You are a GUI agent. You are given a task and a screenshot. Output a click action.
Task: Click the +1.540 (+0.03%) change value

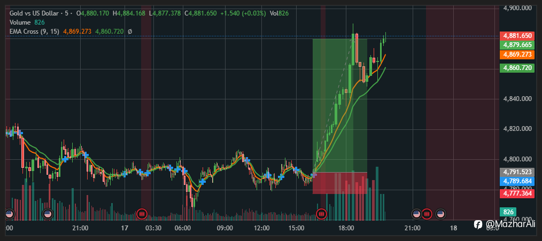(243, 13)
